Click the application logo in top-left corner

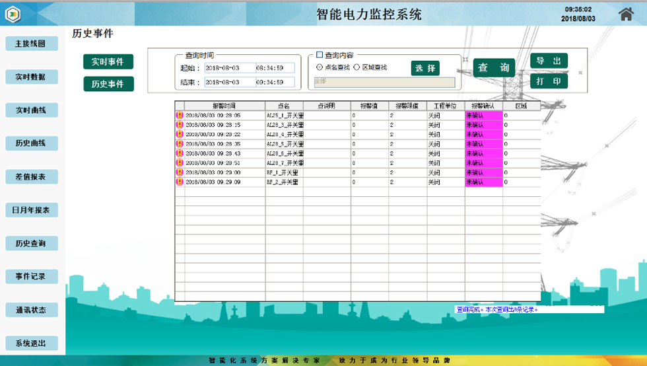(x=15, y=14)
